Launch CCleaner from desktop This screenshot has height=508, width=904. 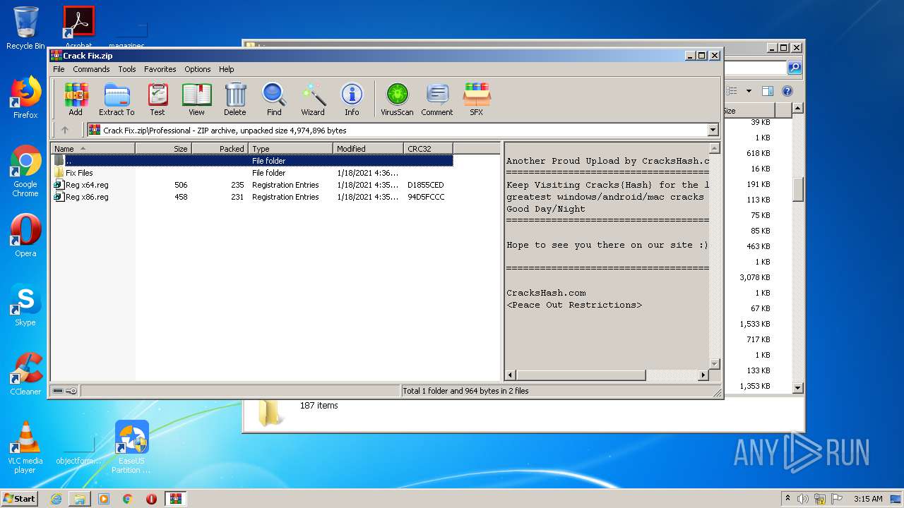pyautogui.click(x=25, y=374)
